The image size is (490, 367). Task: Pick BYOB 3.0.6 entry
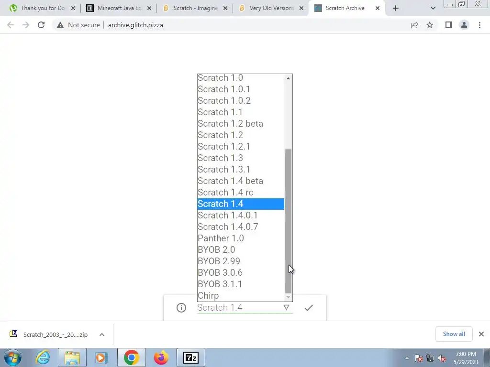tap(241, 273)
